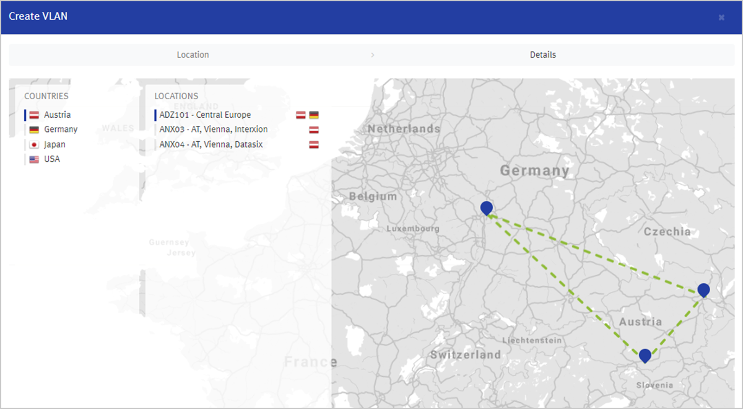Click the German flag beside ADZ101

314,115
